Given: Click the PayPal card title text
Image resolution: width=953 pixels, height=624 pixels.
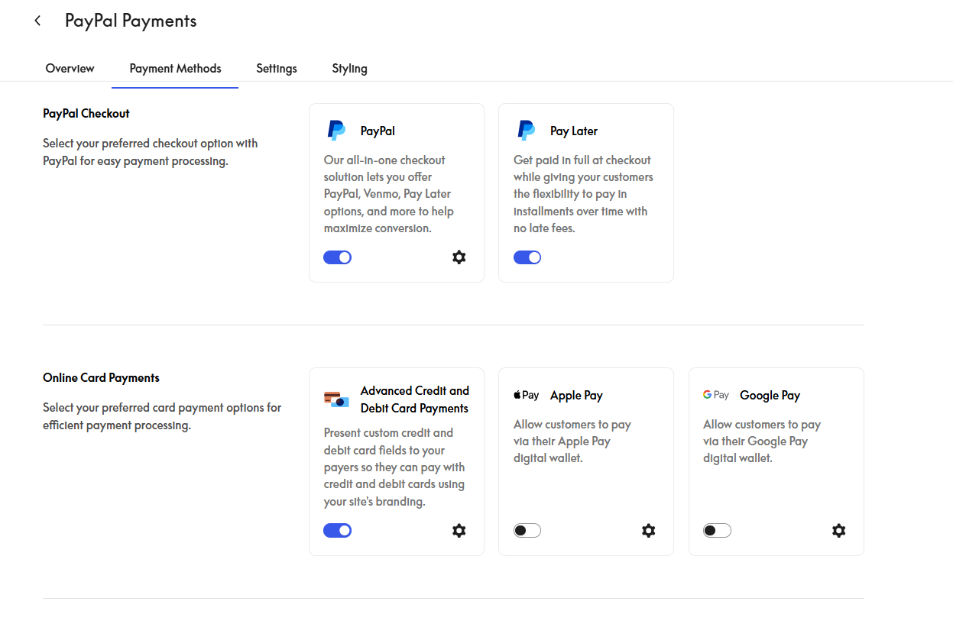Looking at the screenshot, I should [x=378, y=131].
